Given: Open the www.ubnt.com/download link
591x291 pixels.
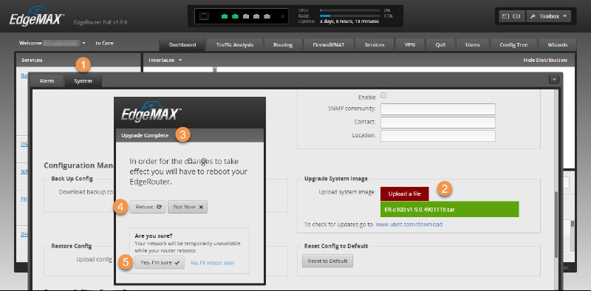Looking at the screenshot, I should point(409,225).
